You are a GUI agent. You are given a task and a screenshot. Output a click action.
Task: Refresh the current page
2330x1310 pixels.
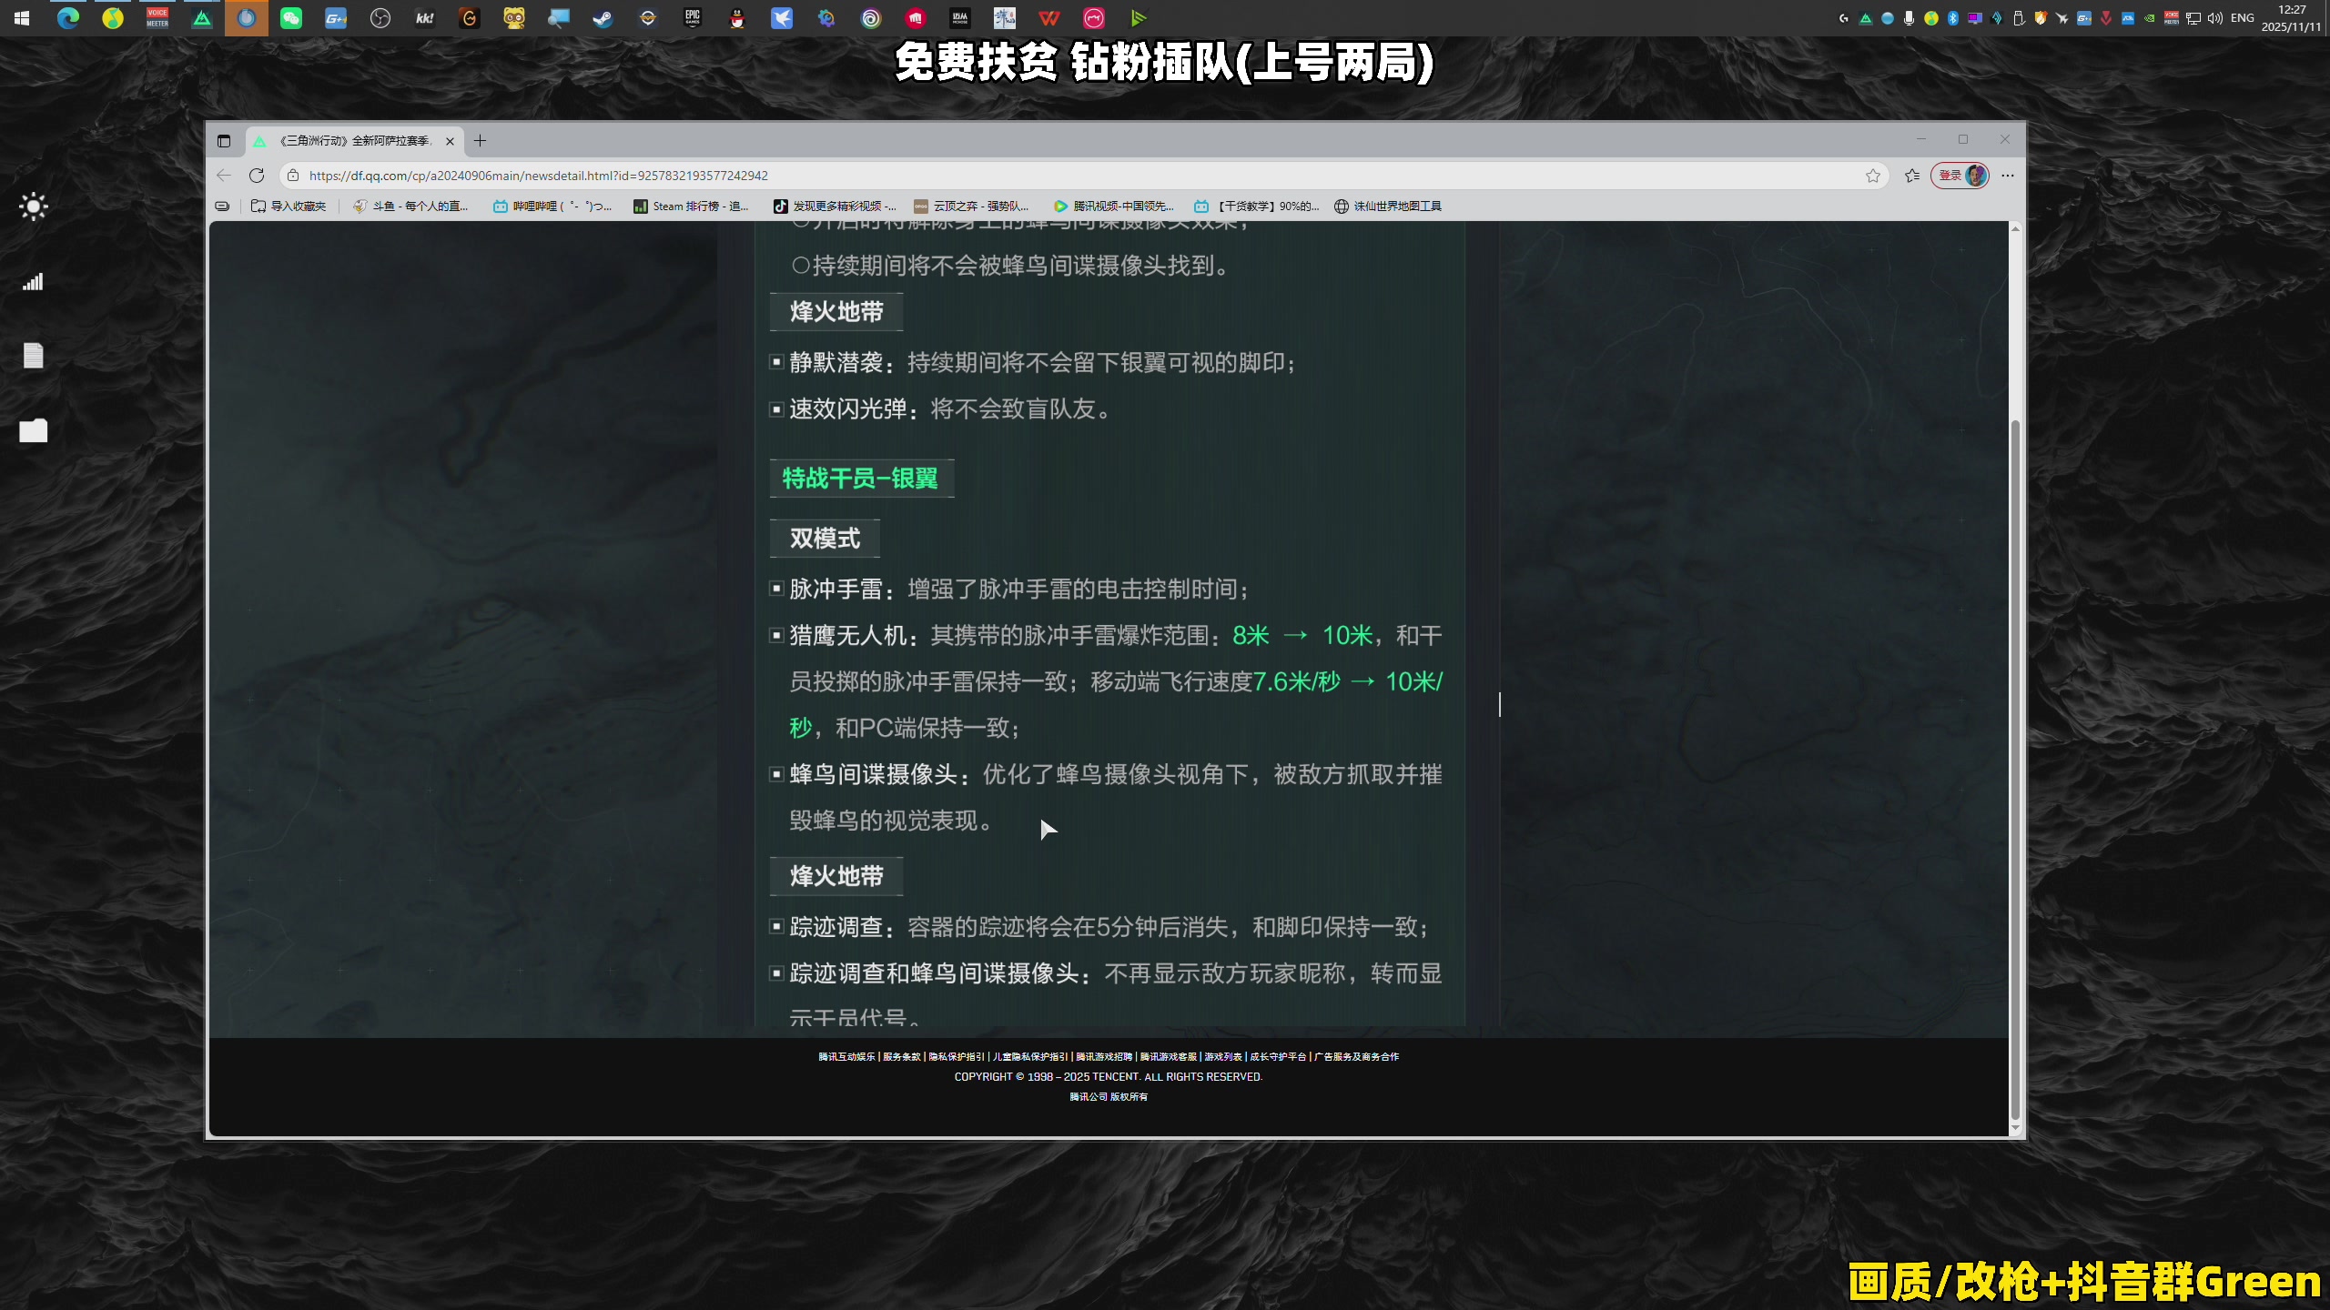(258, 176)
